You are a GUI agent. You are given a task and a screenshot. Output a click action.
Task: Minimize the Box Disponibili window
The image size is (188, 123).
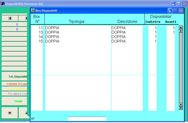(170, 10)
